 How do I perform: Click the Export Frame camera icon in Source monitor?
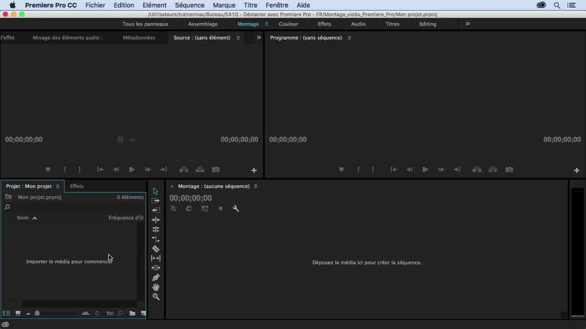pyautogui.click(x=216, y=169)
